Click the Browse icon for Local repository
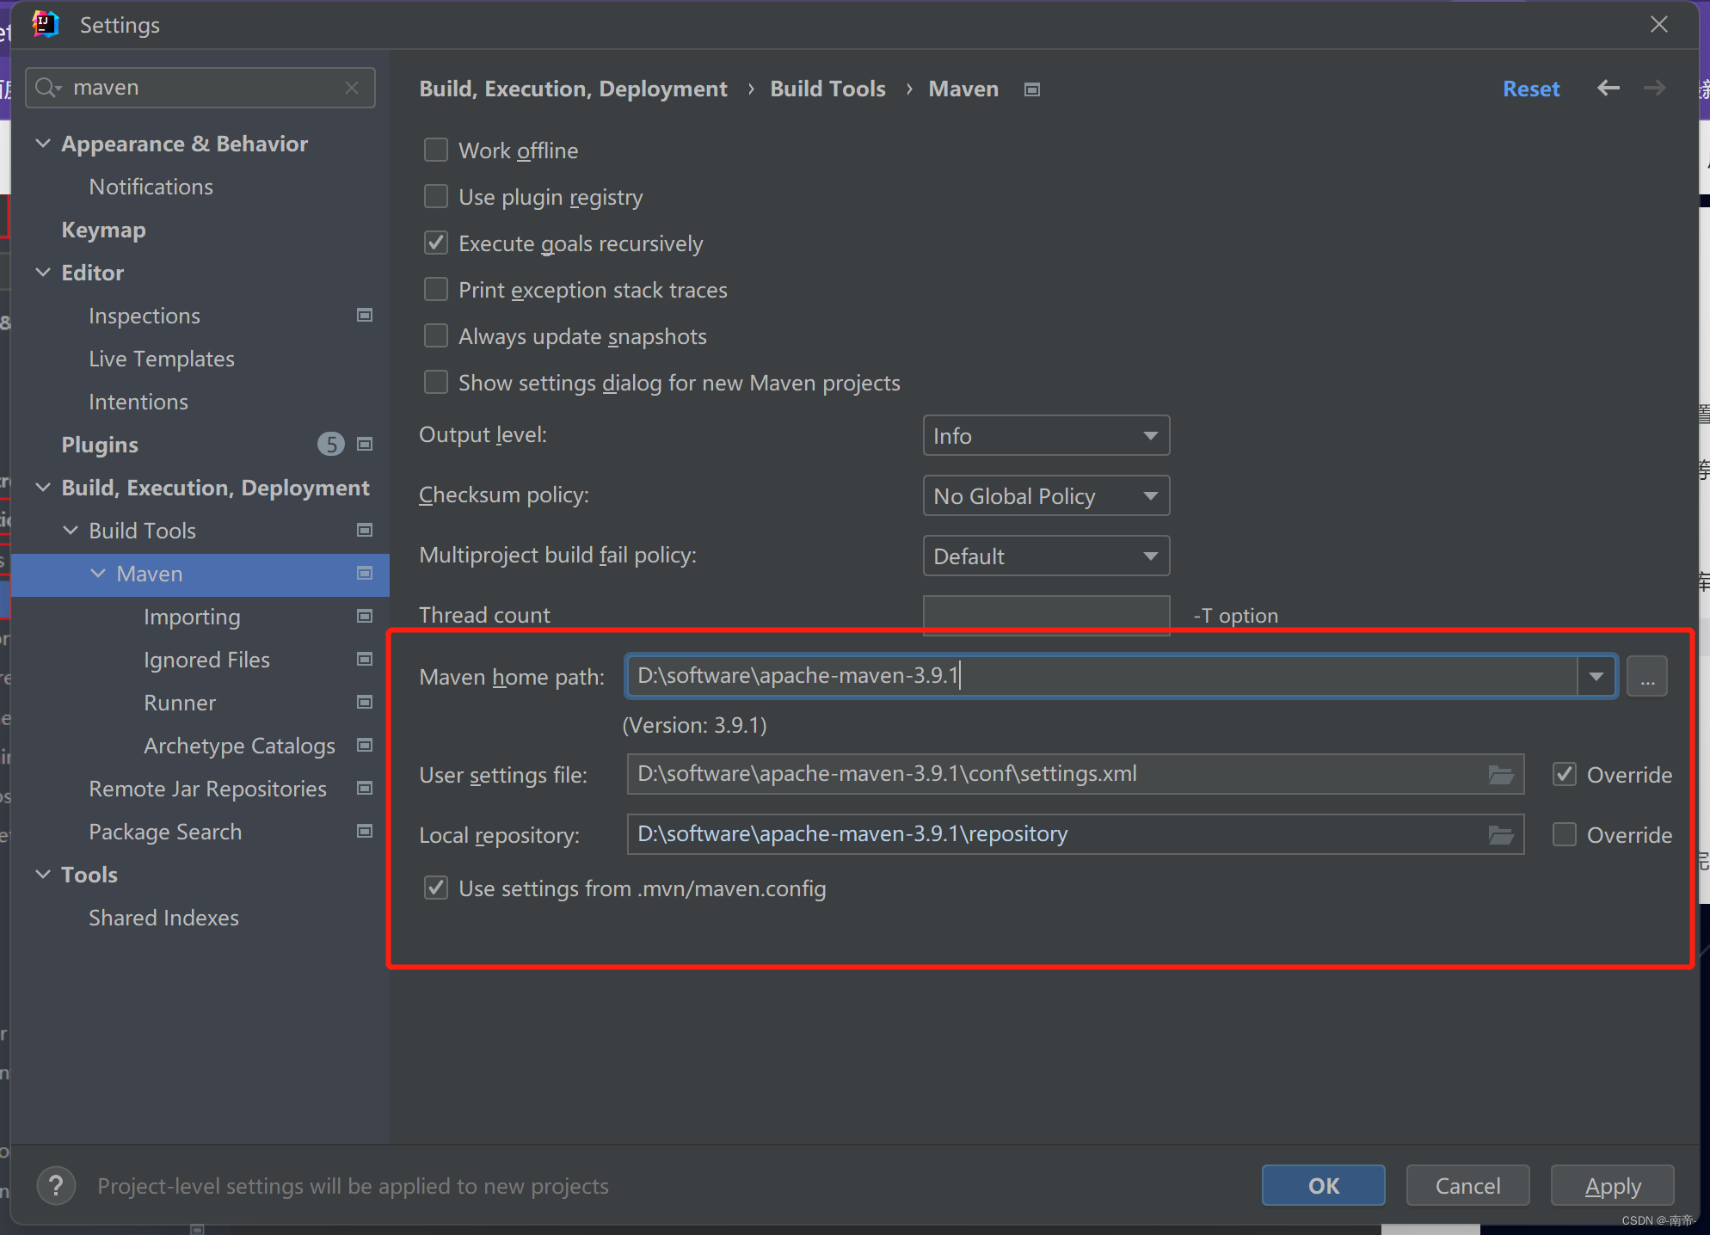The width and height of the screenshot is (1710, 1235). point(1502,833)
